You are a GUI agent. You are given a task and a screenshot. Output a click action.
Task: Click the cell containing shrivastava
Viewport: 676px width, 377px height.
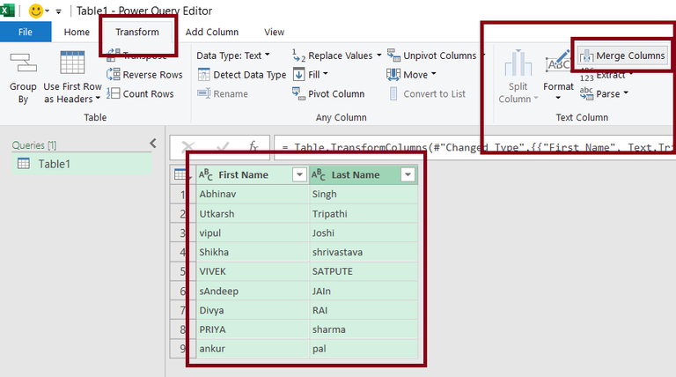[364, 252]
